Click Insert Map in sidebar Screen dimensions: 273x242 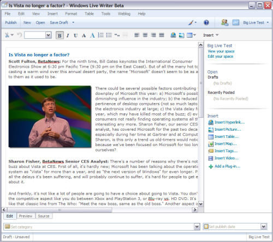[222, 144]
